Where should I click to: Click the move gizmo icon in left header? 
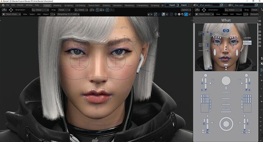coord(11,10)
